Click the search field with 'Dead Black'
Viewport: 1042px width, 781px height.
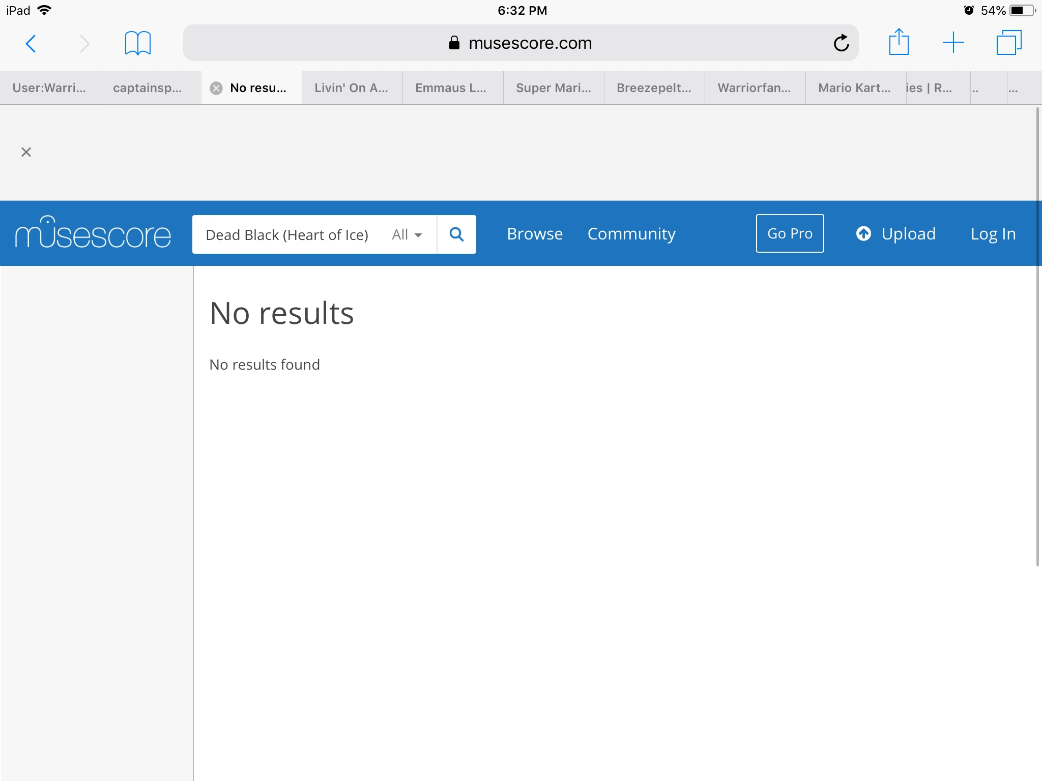point(286,234)
